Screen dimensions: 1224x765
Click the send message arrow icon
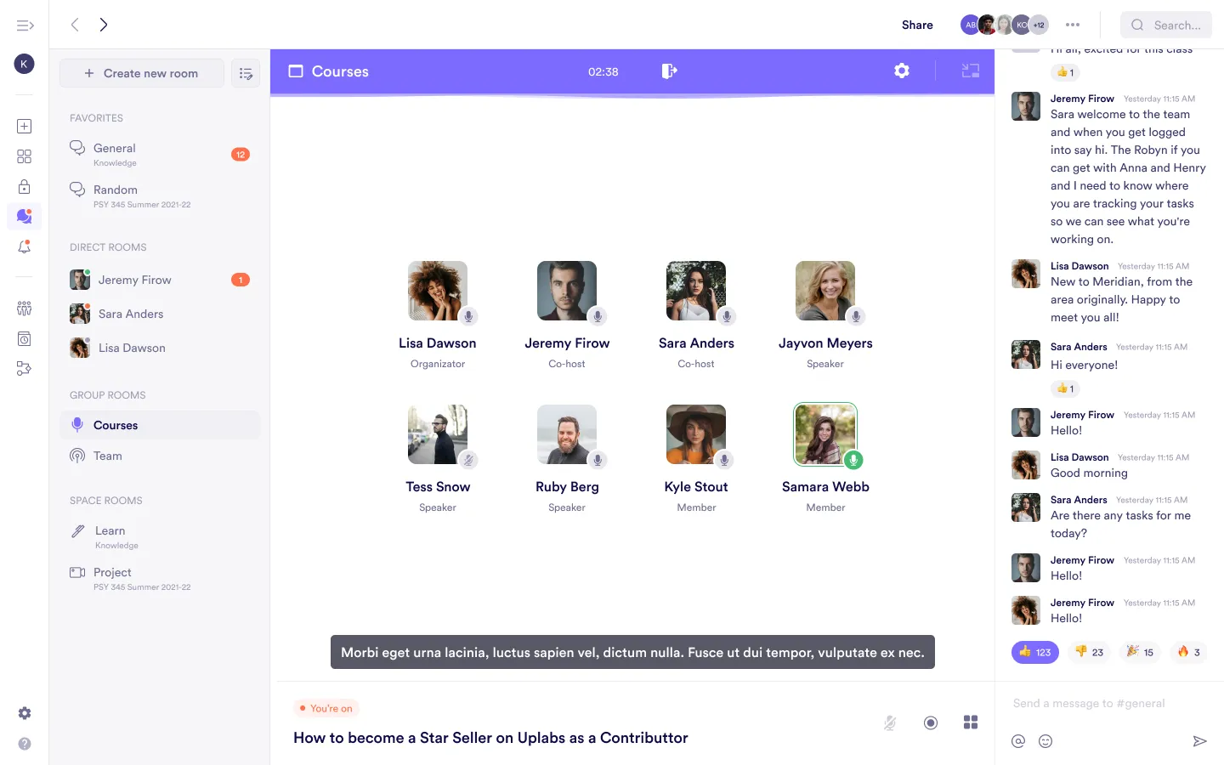pyautogui.click(x=1199, y=741)
